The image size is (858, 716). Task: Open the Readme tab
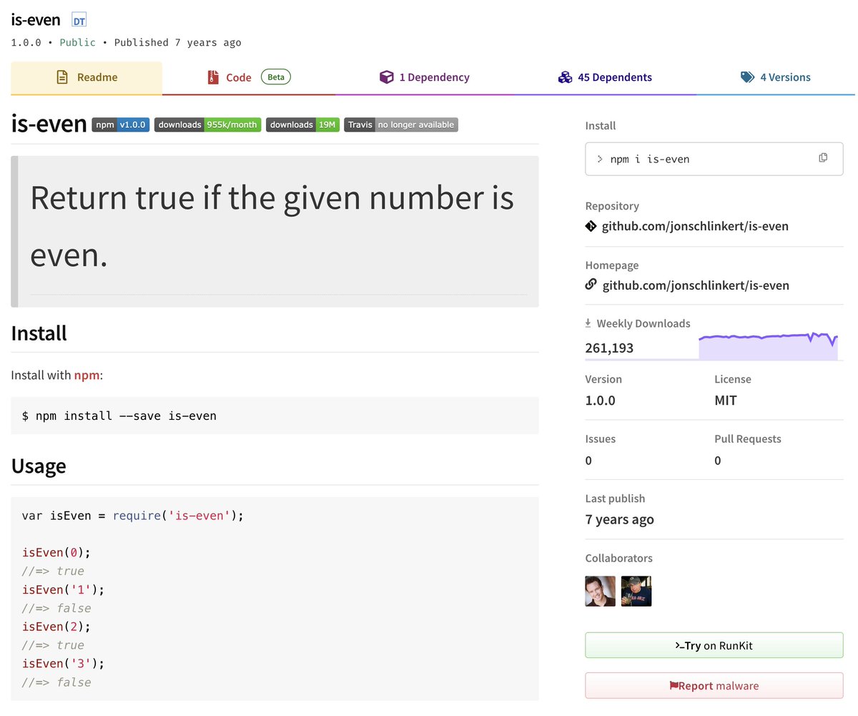coord(87,77)
